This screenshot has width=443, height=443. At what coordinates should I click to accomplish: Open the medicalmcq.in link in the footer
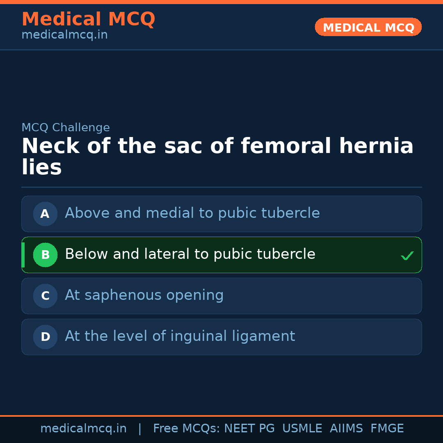[x=83, y=429]
